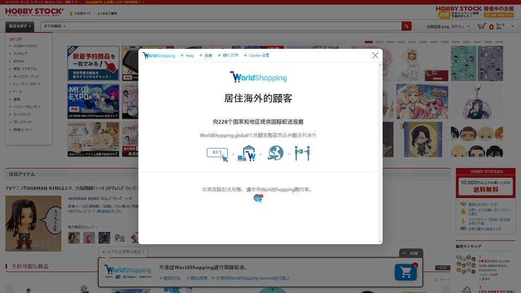Select 不使用WorldShopping service进行购入 option
Viewport: 521px width, 293px height.
coord(251,278)
